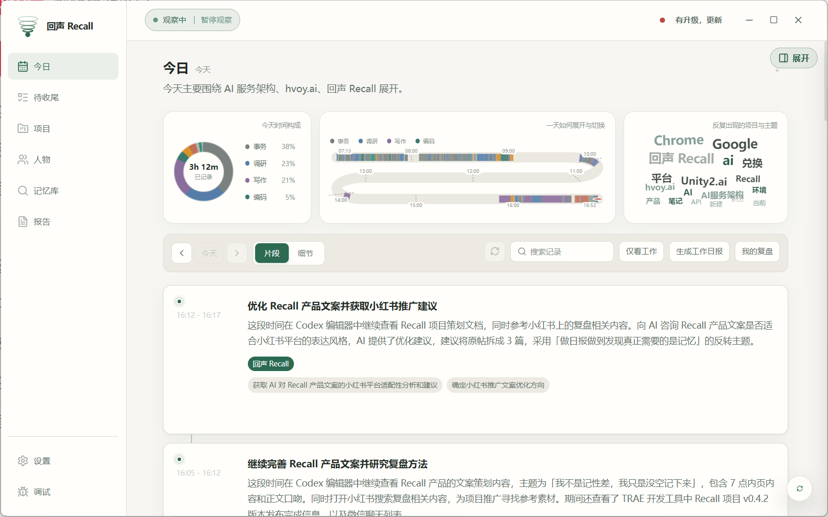The image size is (828, 517).
Task: Click the 回声 Recall app logo icon
Action: click(x=27, y=26)
